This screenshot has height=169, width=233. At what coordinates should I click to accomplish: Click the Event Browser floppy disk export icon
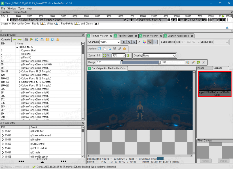click(53, 40)
